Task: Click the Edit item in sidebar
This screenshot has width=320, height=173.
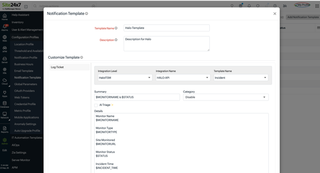Action: (x=4, y=150)
